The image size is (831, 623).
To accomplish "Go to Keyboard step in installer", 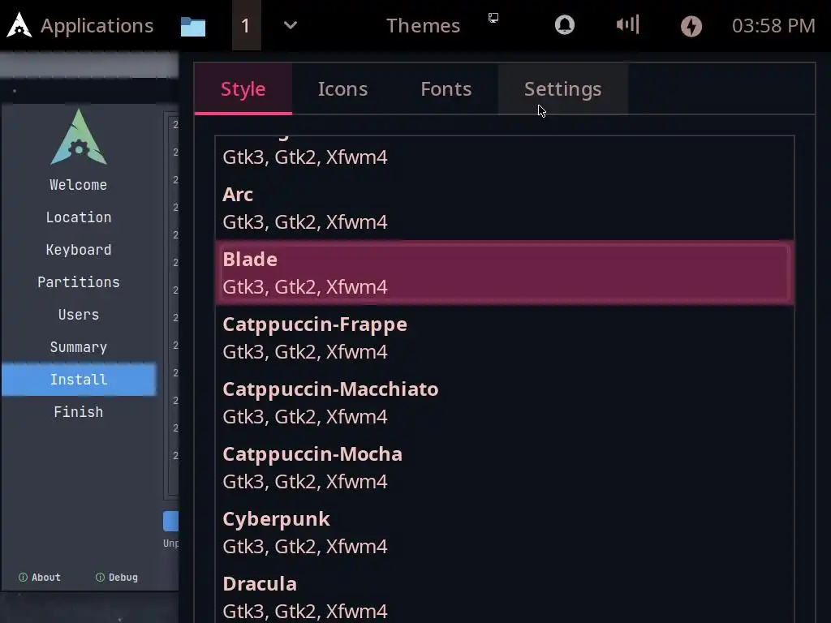I will click(79, 250).
